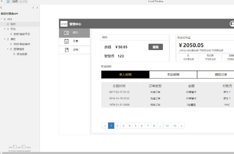Image resolution: width=234 pixels, height=154 pixels.
Task: Collapse the 课程 tree node arrow
Action: tap(5, 39)
